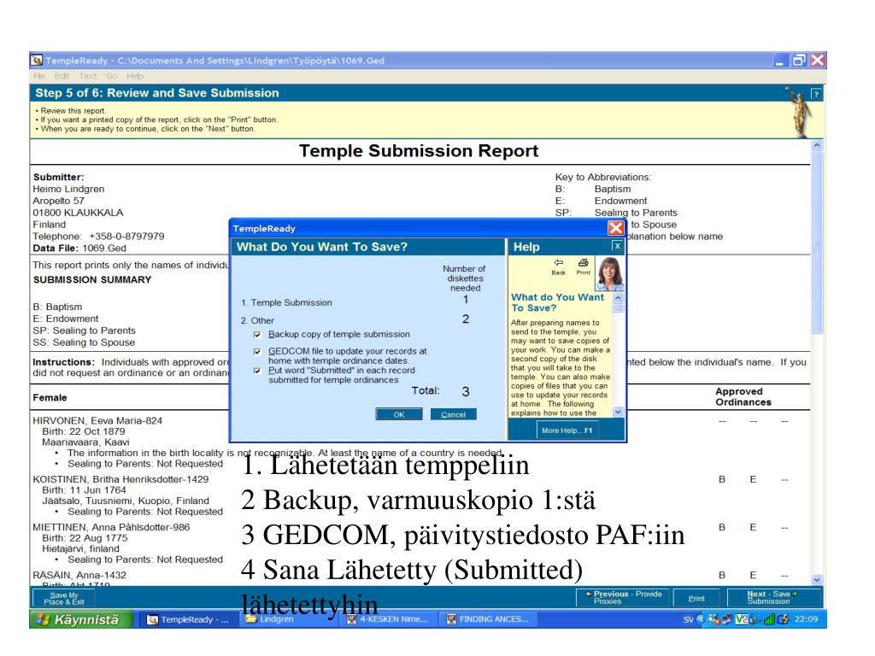
Task: Click the Approved Ordinances column header
Action: coord(743,396)
